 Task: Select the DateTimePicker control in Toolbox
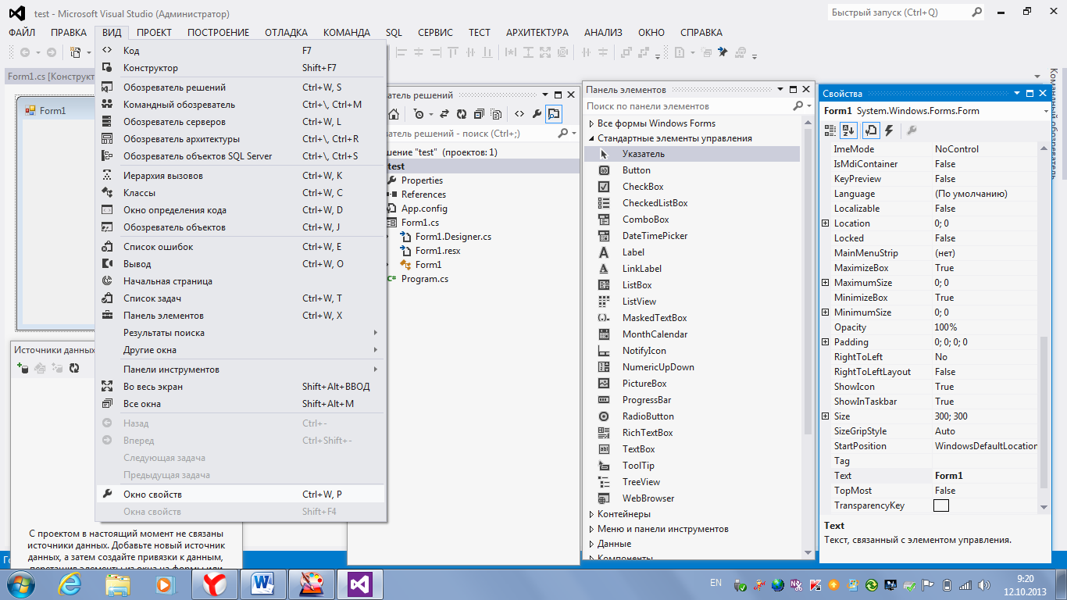692,236
